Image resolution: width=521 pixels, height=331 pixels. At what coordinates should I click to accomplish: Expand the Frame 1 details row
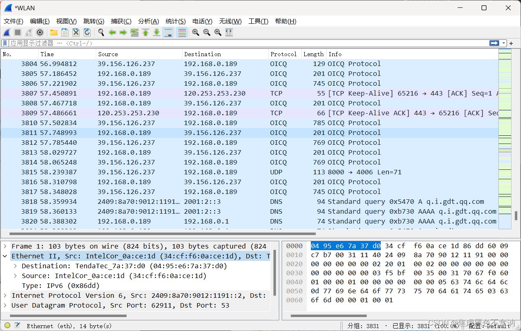[5, 246]
